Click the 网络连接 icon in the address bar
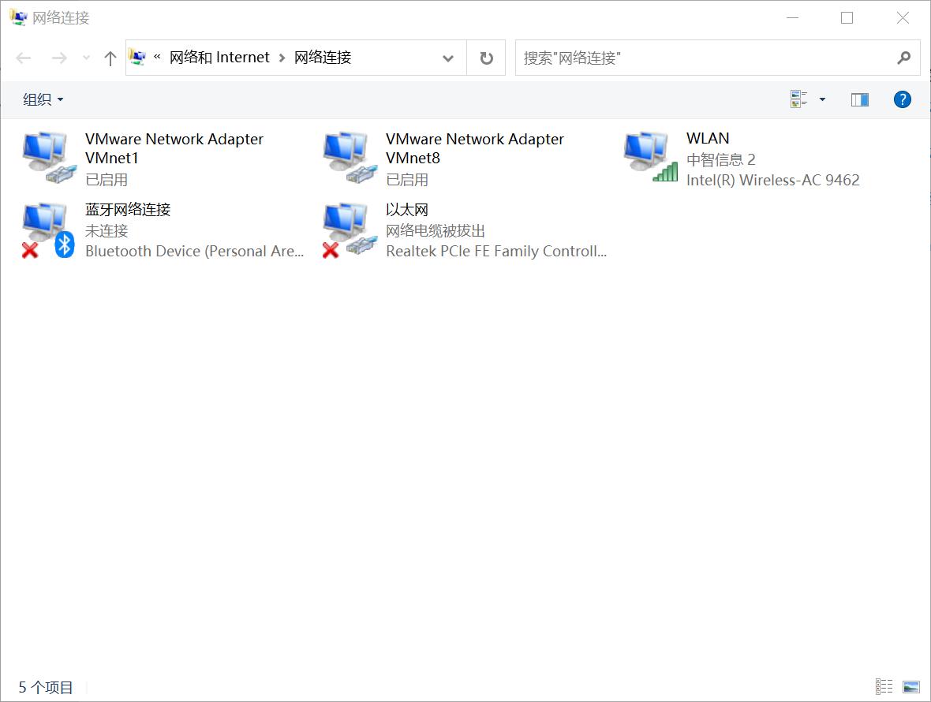The width and height of the screenshot is (931, 702). 138,57
